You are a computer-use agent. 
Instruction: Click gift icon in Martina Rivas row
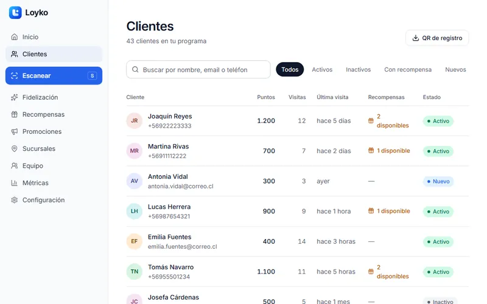[371, 150]
